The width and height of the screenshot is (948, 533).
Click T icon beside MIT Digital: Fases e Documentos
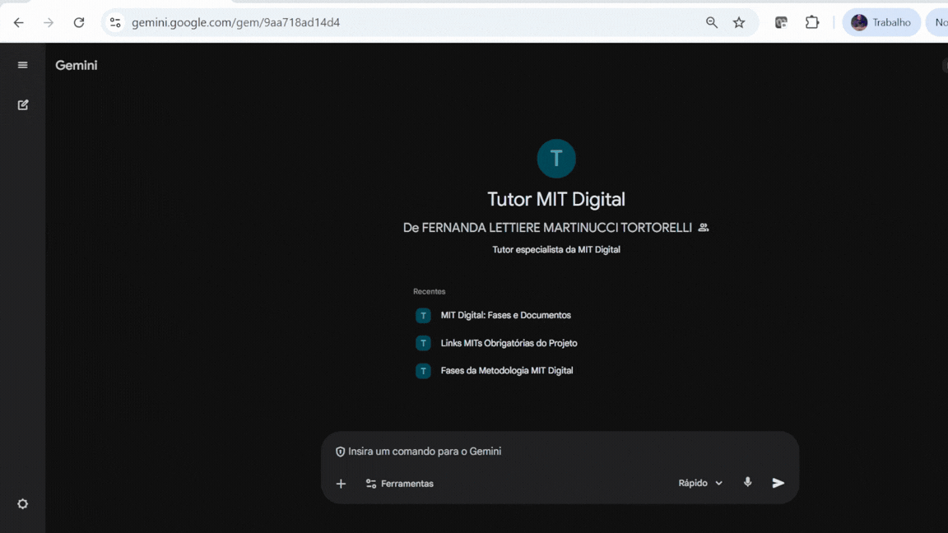423,316
